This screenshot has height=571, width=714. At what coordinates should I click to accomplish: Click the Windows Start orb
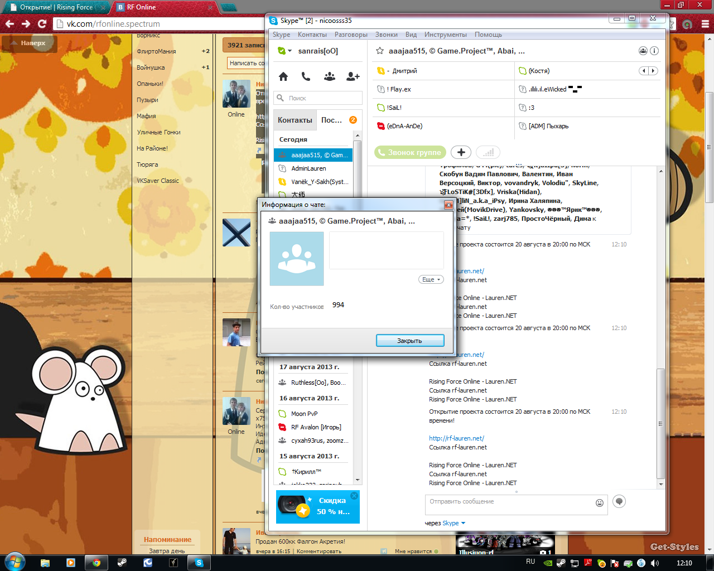pyautogui.click(x=15, y=562)
